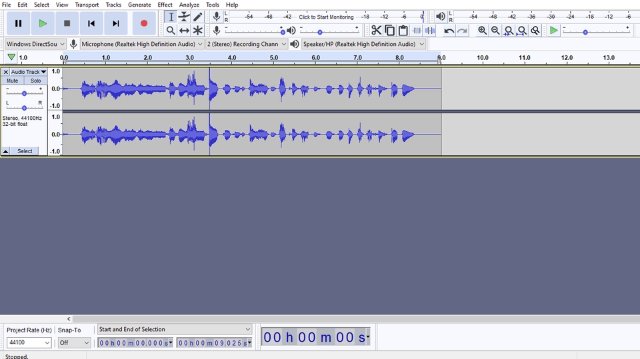
Task: Start recording with the Record button
Action: tap(144, 23)
